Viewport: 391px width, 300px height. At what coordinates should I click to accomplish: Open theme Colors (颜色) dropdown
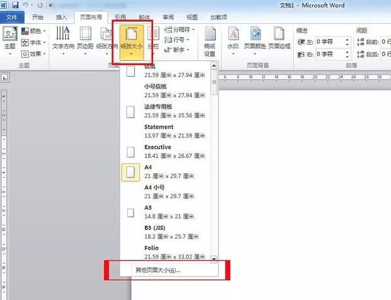pos(34,31)
